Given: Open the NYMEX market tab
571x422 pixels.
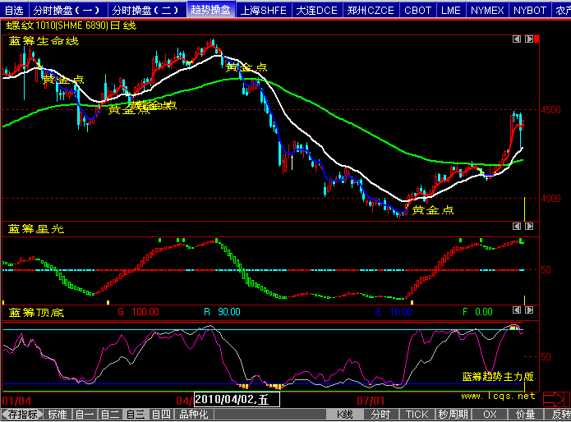Looking at the screenshot, I should coord(489,10).
